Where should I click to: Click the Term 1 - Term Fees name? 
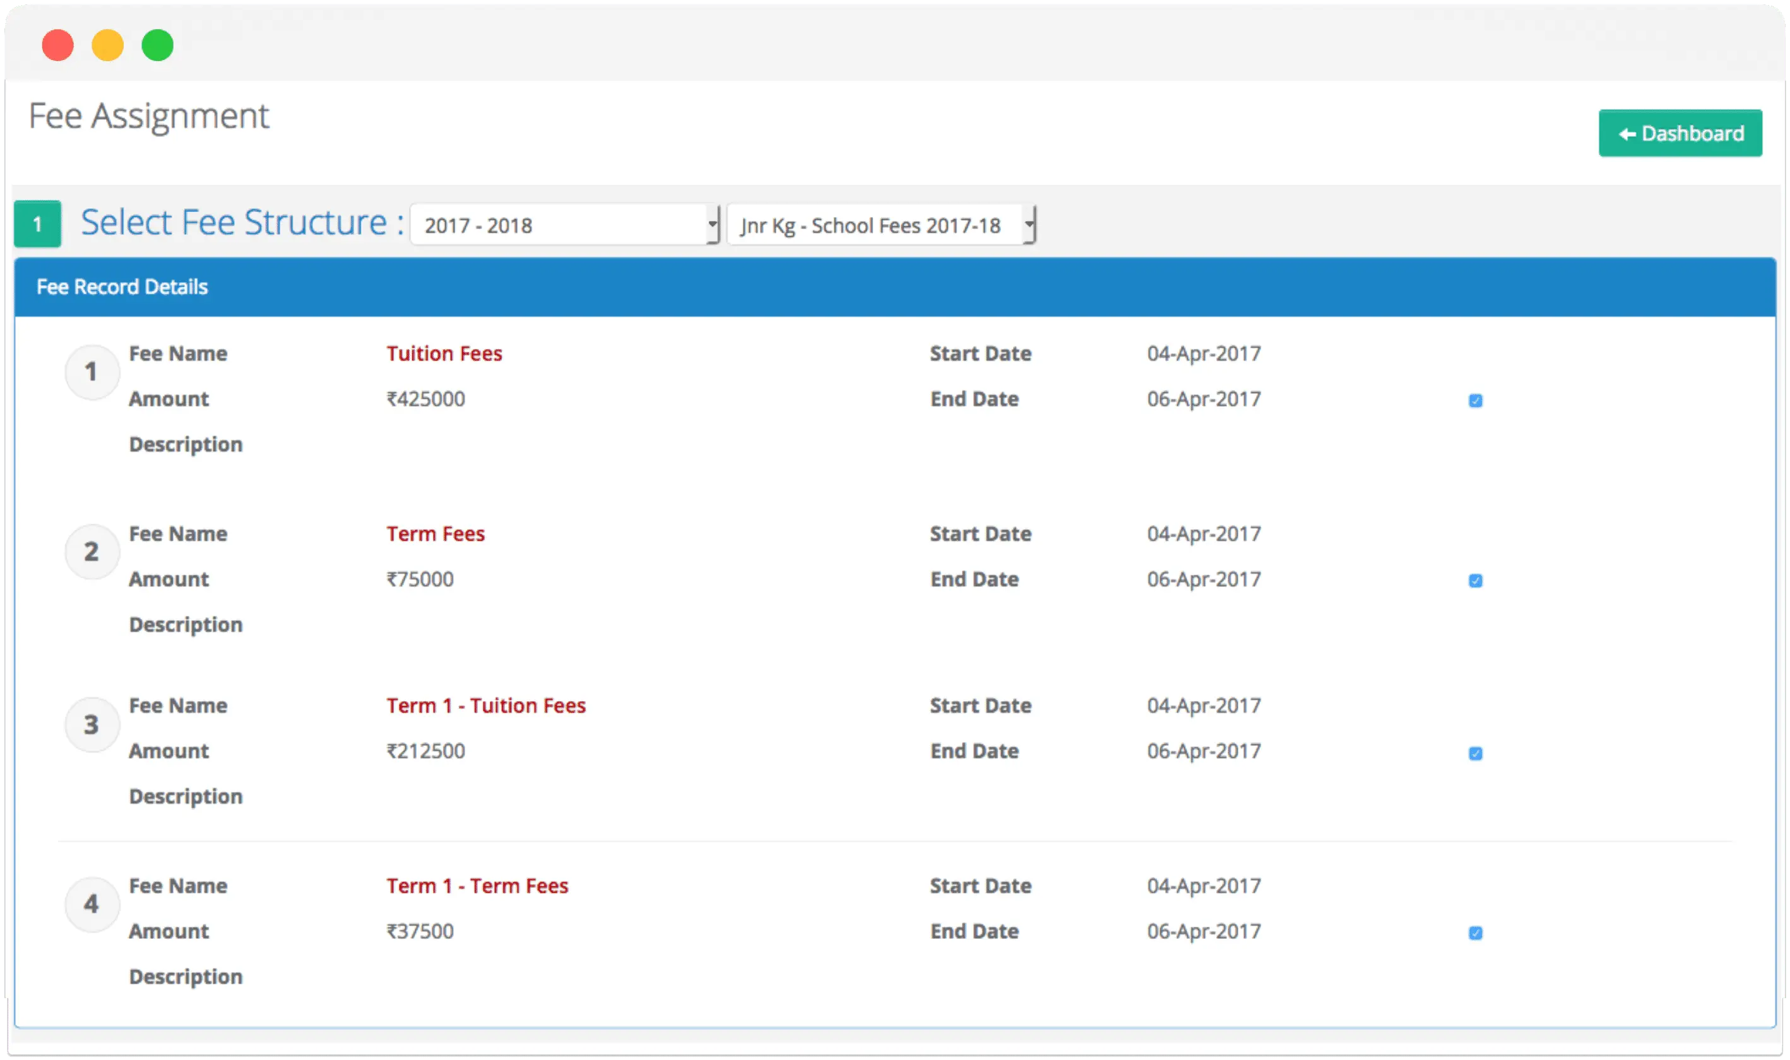click(x=477, y=886)
